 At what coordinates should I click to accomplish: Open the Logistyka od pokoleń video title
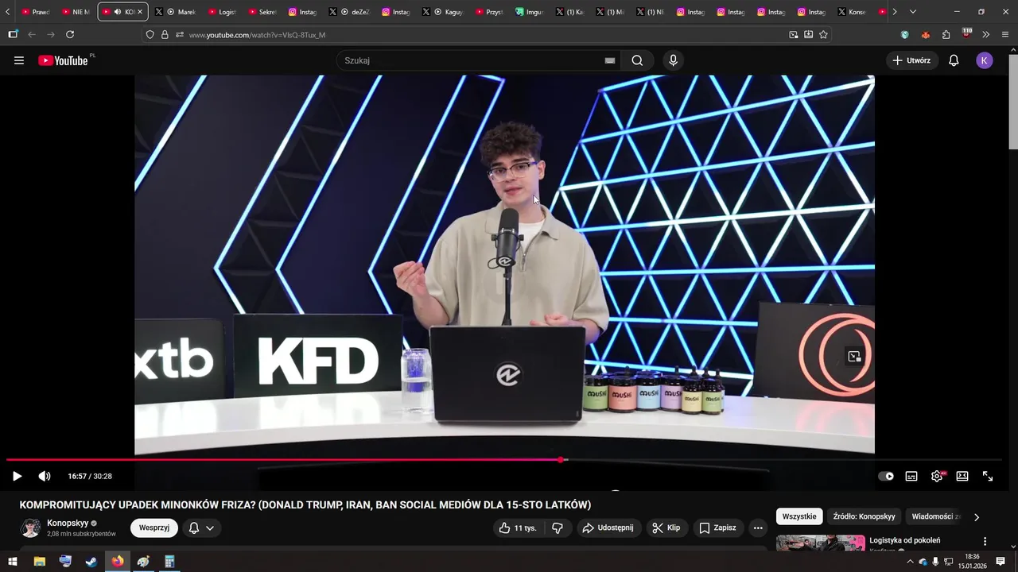tap(904, 540)
